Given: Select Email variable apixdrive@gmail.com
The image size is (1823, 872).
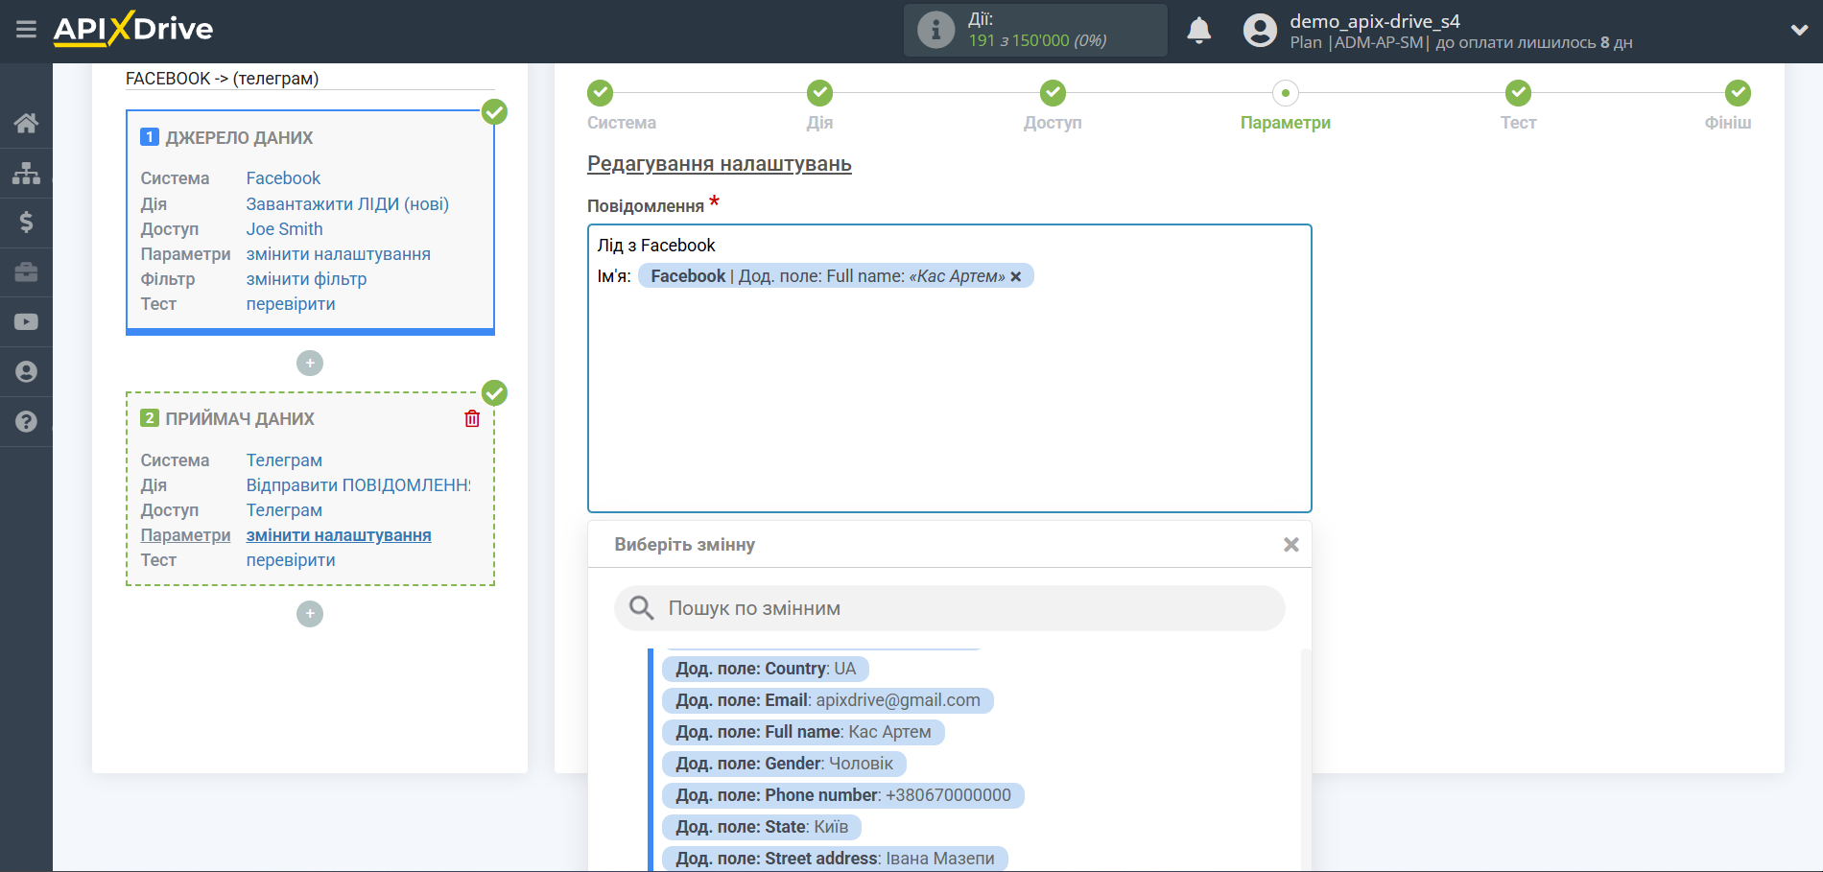Looking at the screenshot, I should [x=827, y=700].
